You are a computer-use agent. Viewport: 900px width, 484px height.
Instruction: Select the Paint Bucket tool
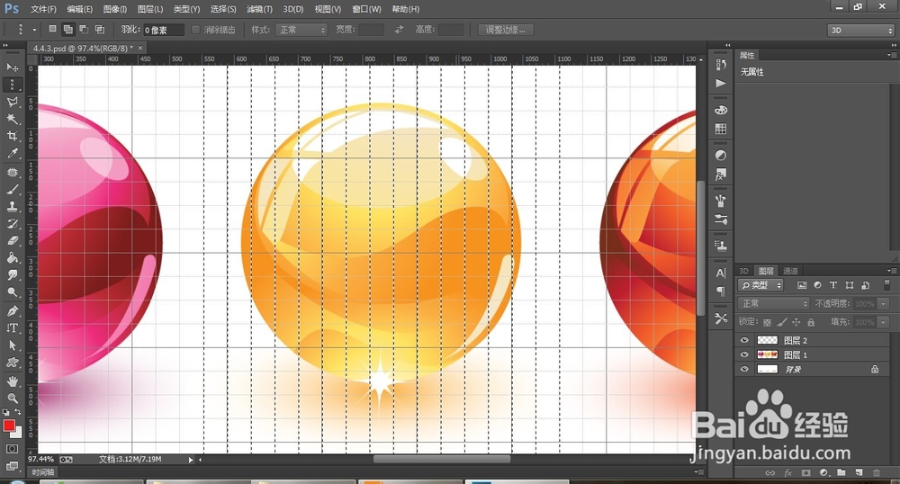pos(12,258)
